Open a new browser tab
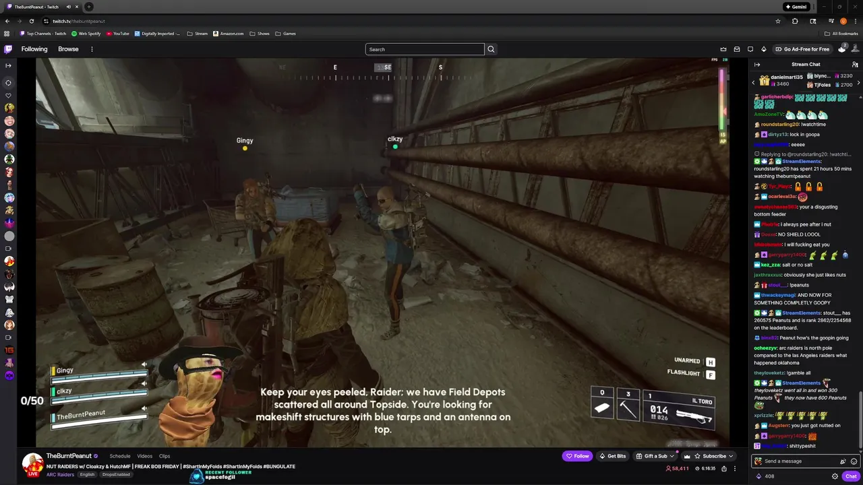 pos(88,7)
